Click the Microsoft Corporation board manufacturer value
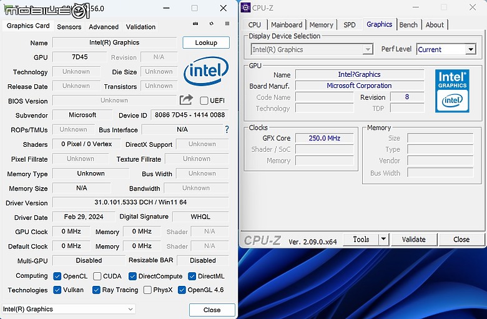The image size is (487, 319). [x=360, y=86]
